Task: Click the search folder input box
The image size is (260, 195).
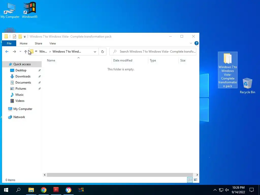Action: click(x=153, y=52)
